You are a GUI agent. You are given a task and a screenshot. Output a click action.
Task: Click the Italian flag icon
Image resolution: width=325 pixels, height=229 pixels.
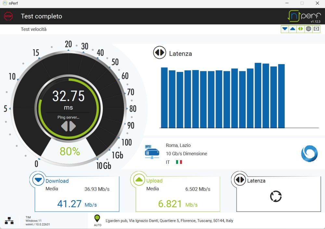(179, 162)
